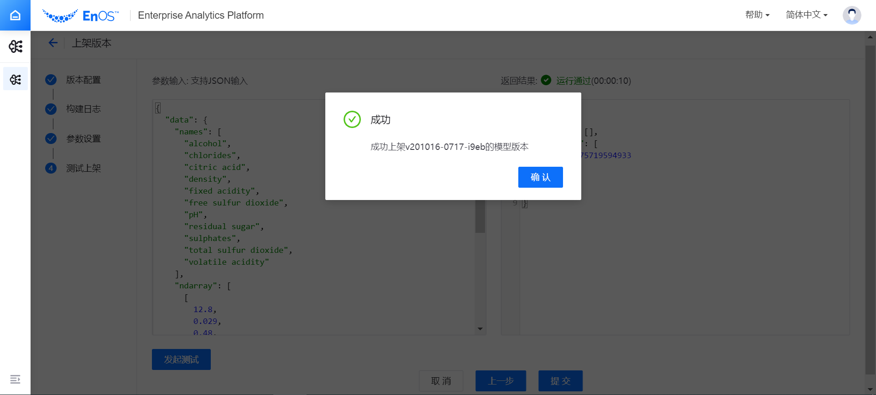The image size is (876, 395).
Task: Click the "residual sugar" line
Action: click(224, 226)
